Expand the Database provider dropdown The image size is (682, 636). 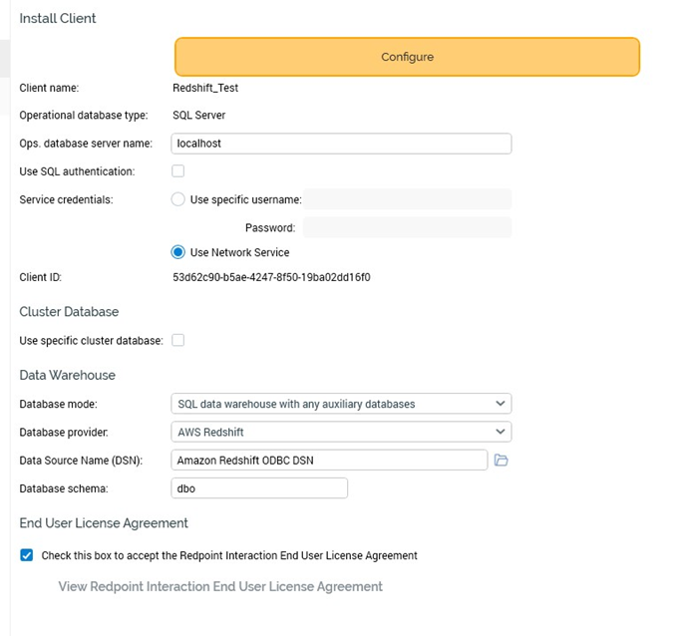coord(341,432)
